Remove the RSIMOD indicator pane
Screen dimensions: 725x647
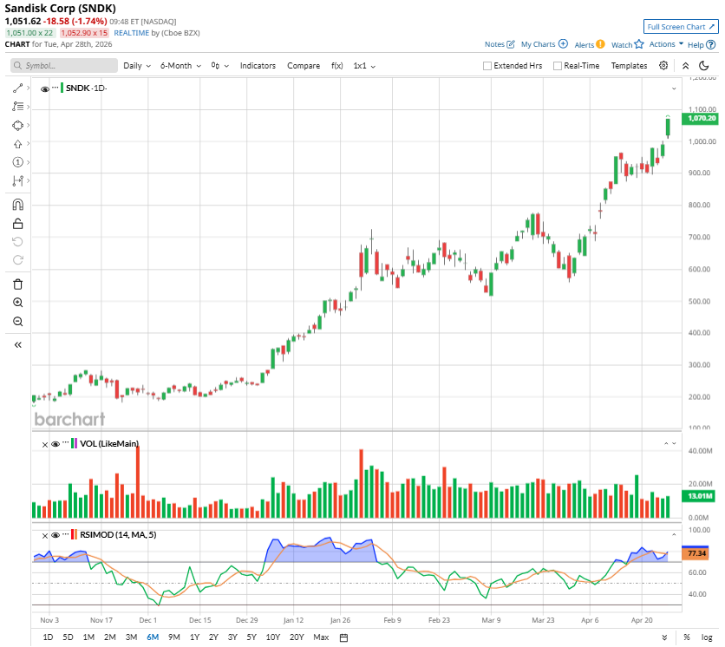point(45,536)
